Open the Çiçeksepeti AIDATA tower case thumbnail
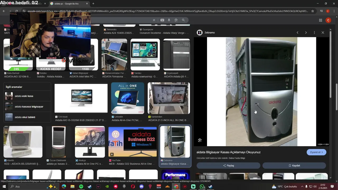Viewport: 338px width, 190px height. click(x=176, y=55)
